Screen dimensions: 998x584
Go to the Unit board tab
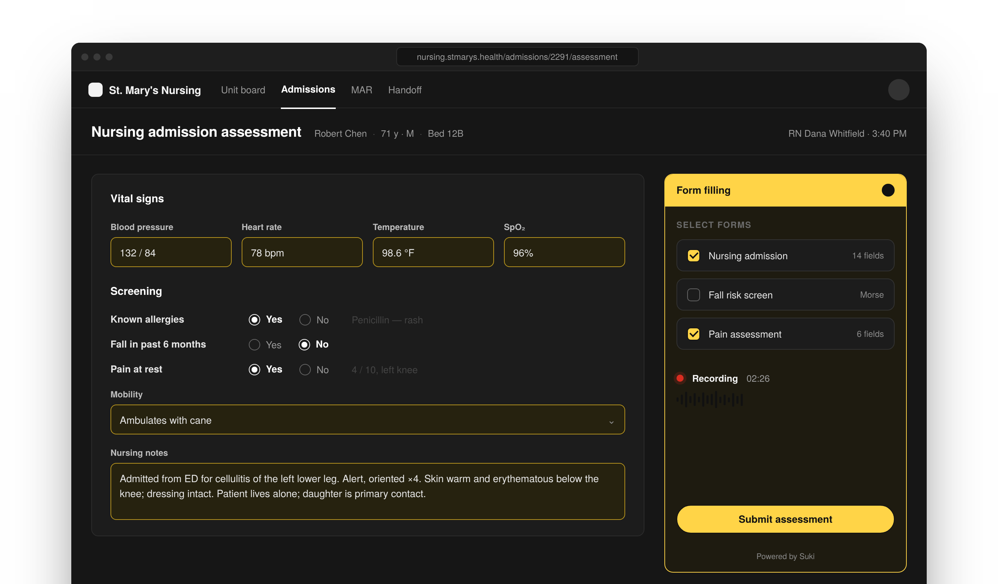(243, 90)
